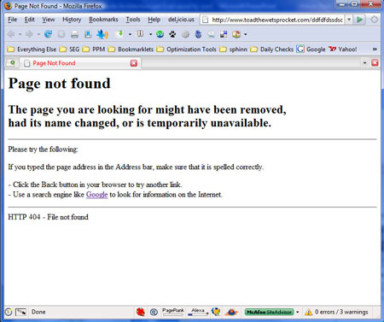Open the History menu
Image resolution: width=384 pixels, height=322 pixels.
click(72, 20)
